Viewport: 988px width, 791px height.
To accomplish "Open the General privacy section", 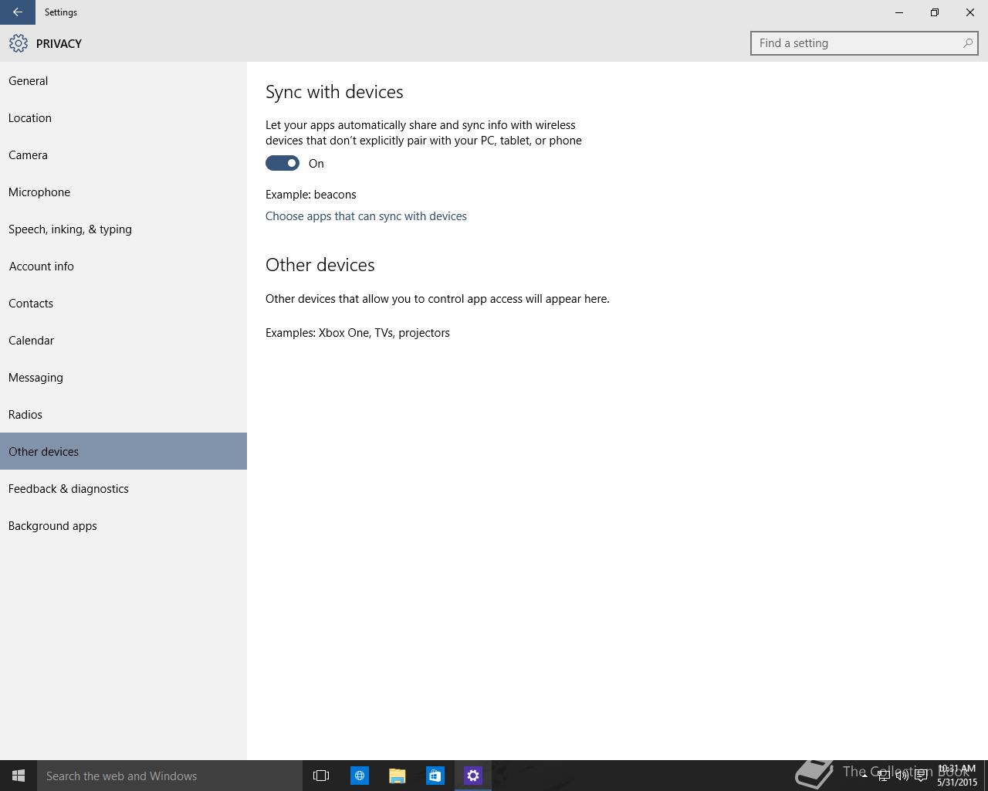I will [x=123, y=80].
